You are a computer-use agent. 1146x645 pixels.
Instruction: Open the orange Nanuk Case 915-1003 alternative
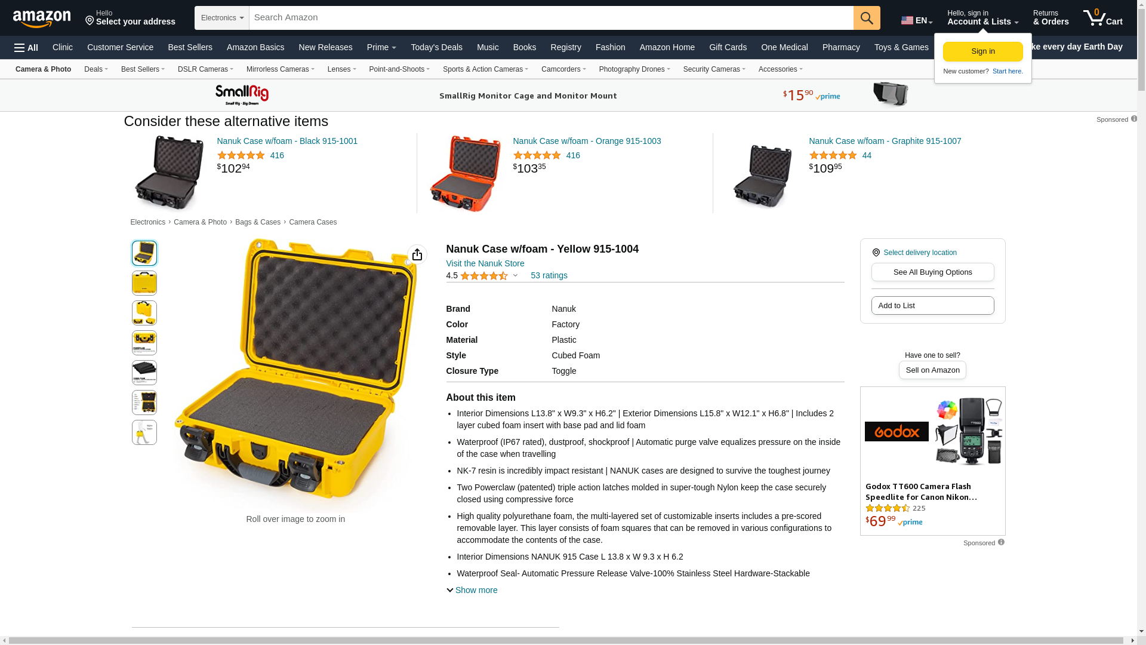[x=587, y=141]
